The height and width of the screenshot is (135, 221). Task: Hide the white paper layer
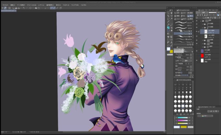point(197,60)
